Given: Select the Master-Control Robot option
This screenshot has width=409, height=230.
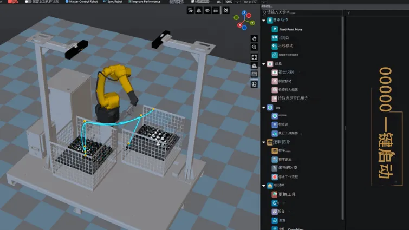Looking at the screenshot, I should pyautogui.click(x=81, y=2).
